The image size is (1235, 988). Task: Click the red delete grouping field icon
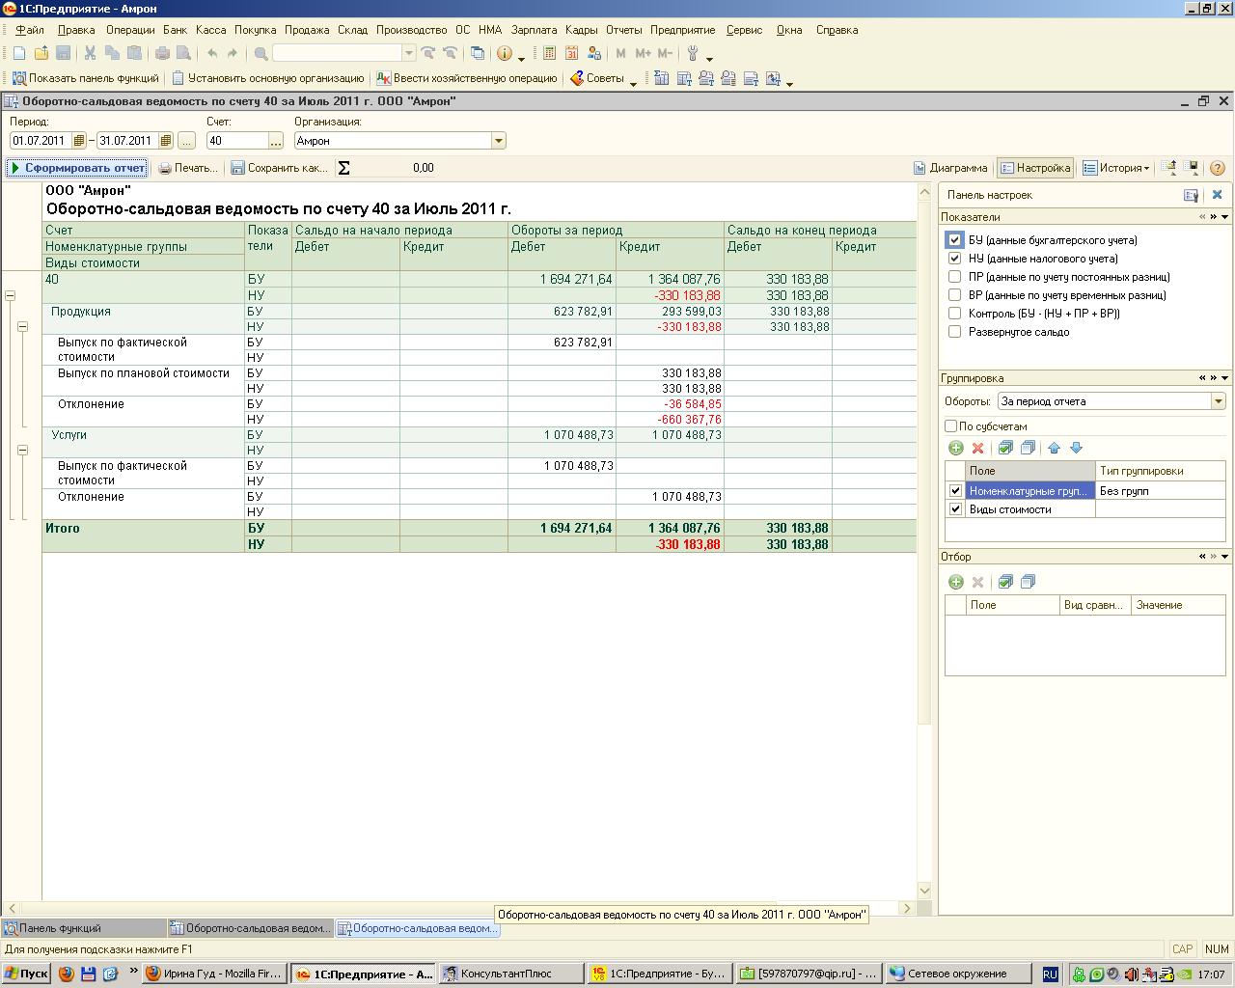977,448
